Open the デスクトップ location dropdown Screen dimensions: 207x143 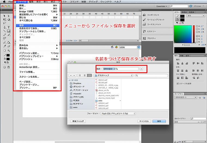(113, 75)
